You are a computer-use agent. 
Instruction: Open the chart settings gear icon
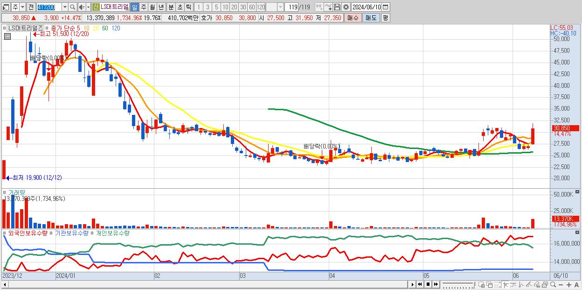tap(346, 7)
